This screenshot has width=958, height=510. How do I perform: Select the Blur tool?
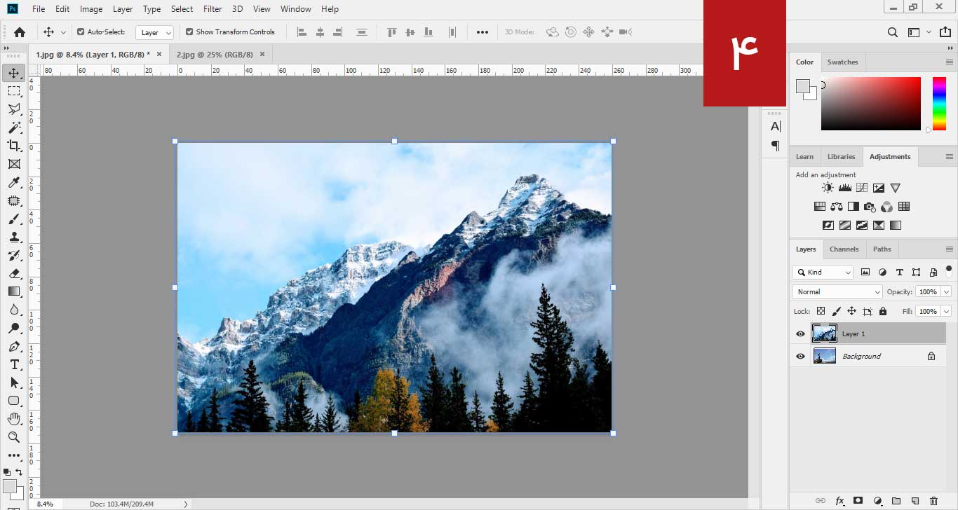point(13,310)
